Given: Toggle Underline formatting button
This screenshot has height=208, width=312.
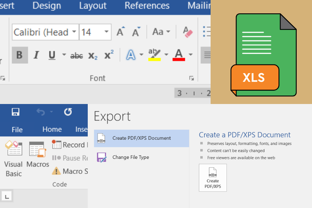Looking at the screenshot, I should [52, 55].
